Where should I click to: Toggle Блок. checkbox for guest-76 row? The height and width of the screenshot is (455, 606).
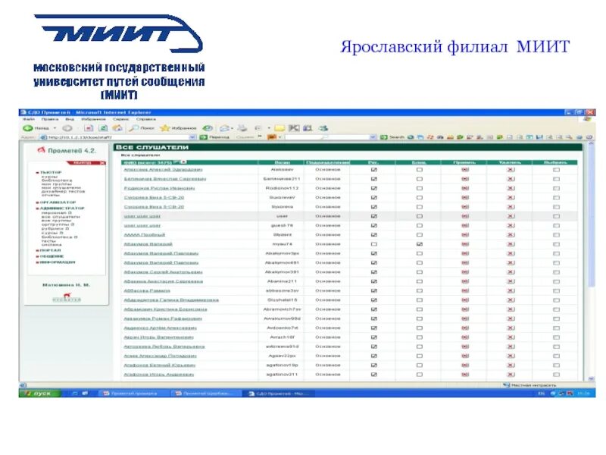point(420,225)
